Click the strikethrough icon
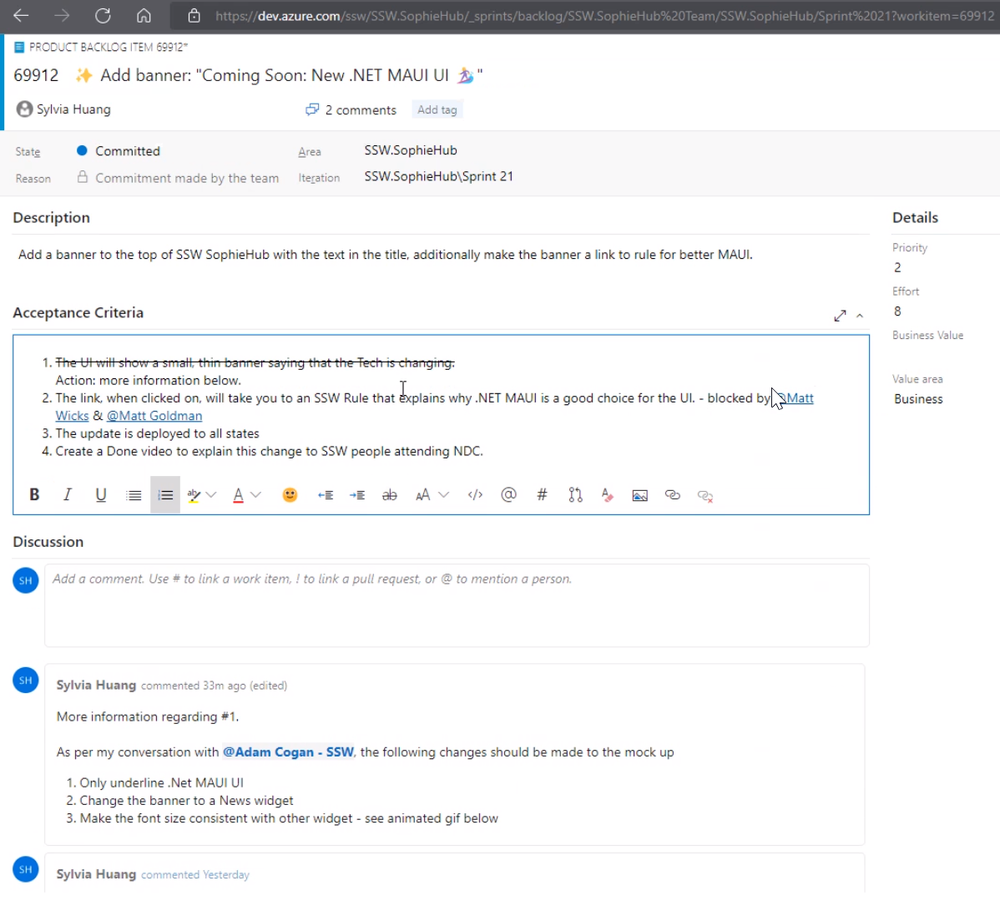The width and height of the screenshot is (1000, 911). pyautogui.click(x=390, y=495)
